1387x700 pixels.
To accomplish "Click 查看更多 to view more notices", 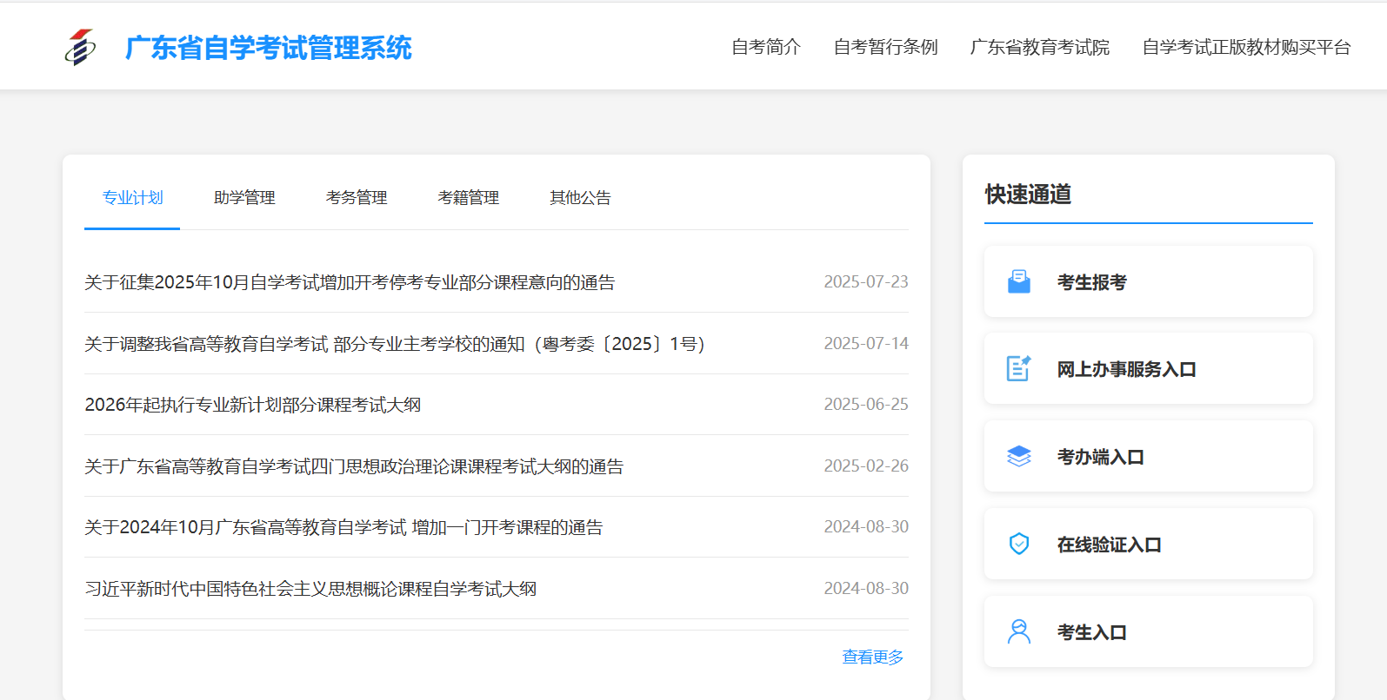I will [872, 657].
